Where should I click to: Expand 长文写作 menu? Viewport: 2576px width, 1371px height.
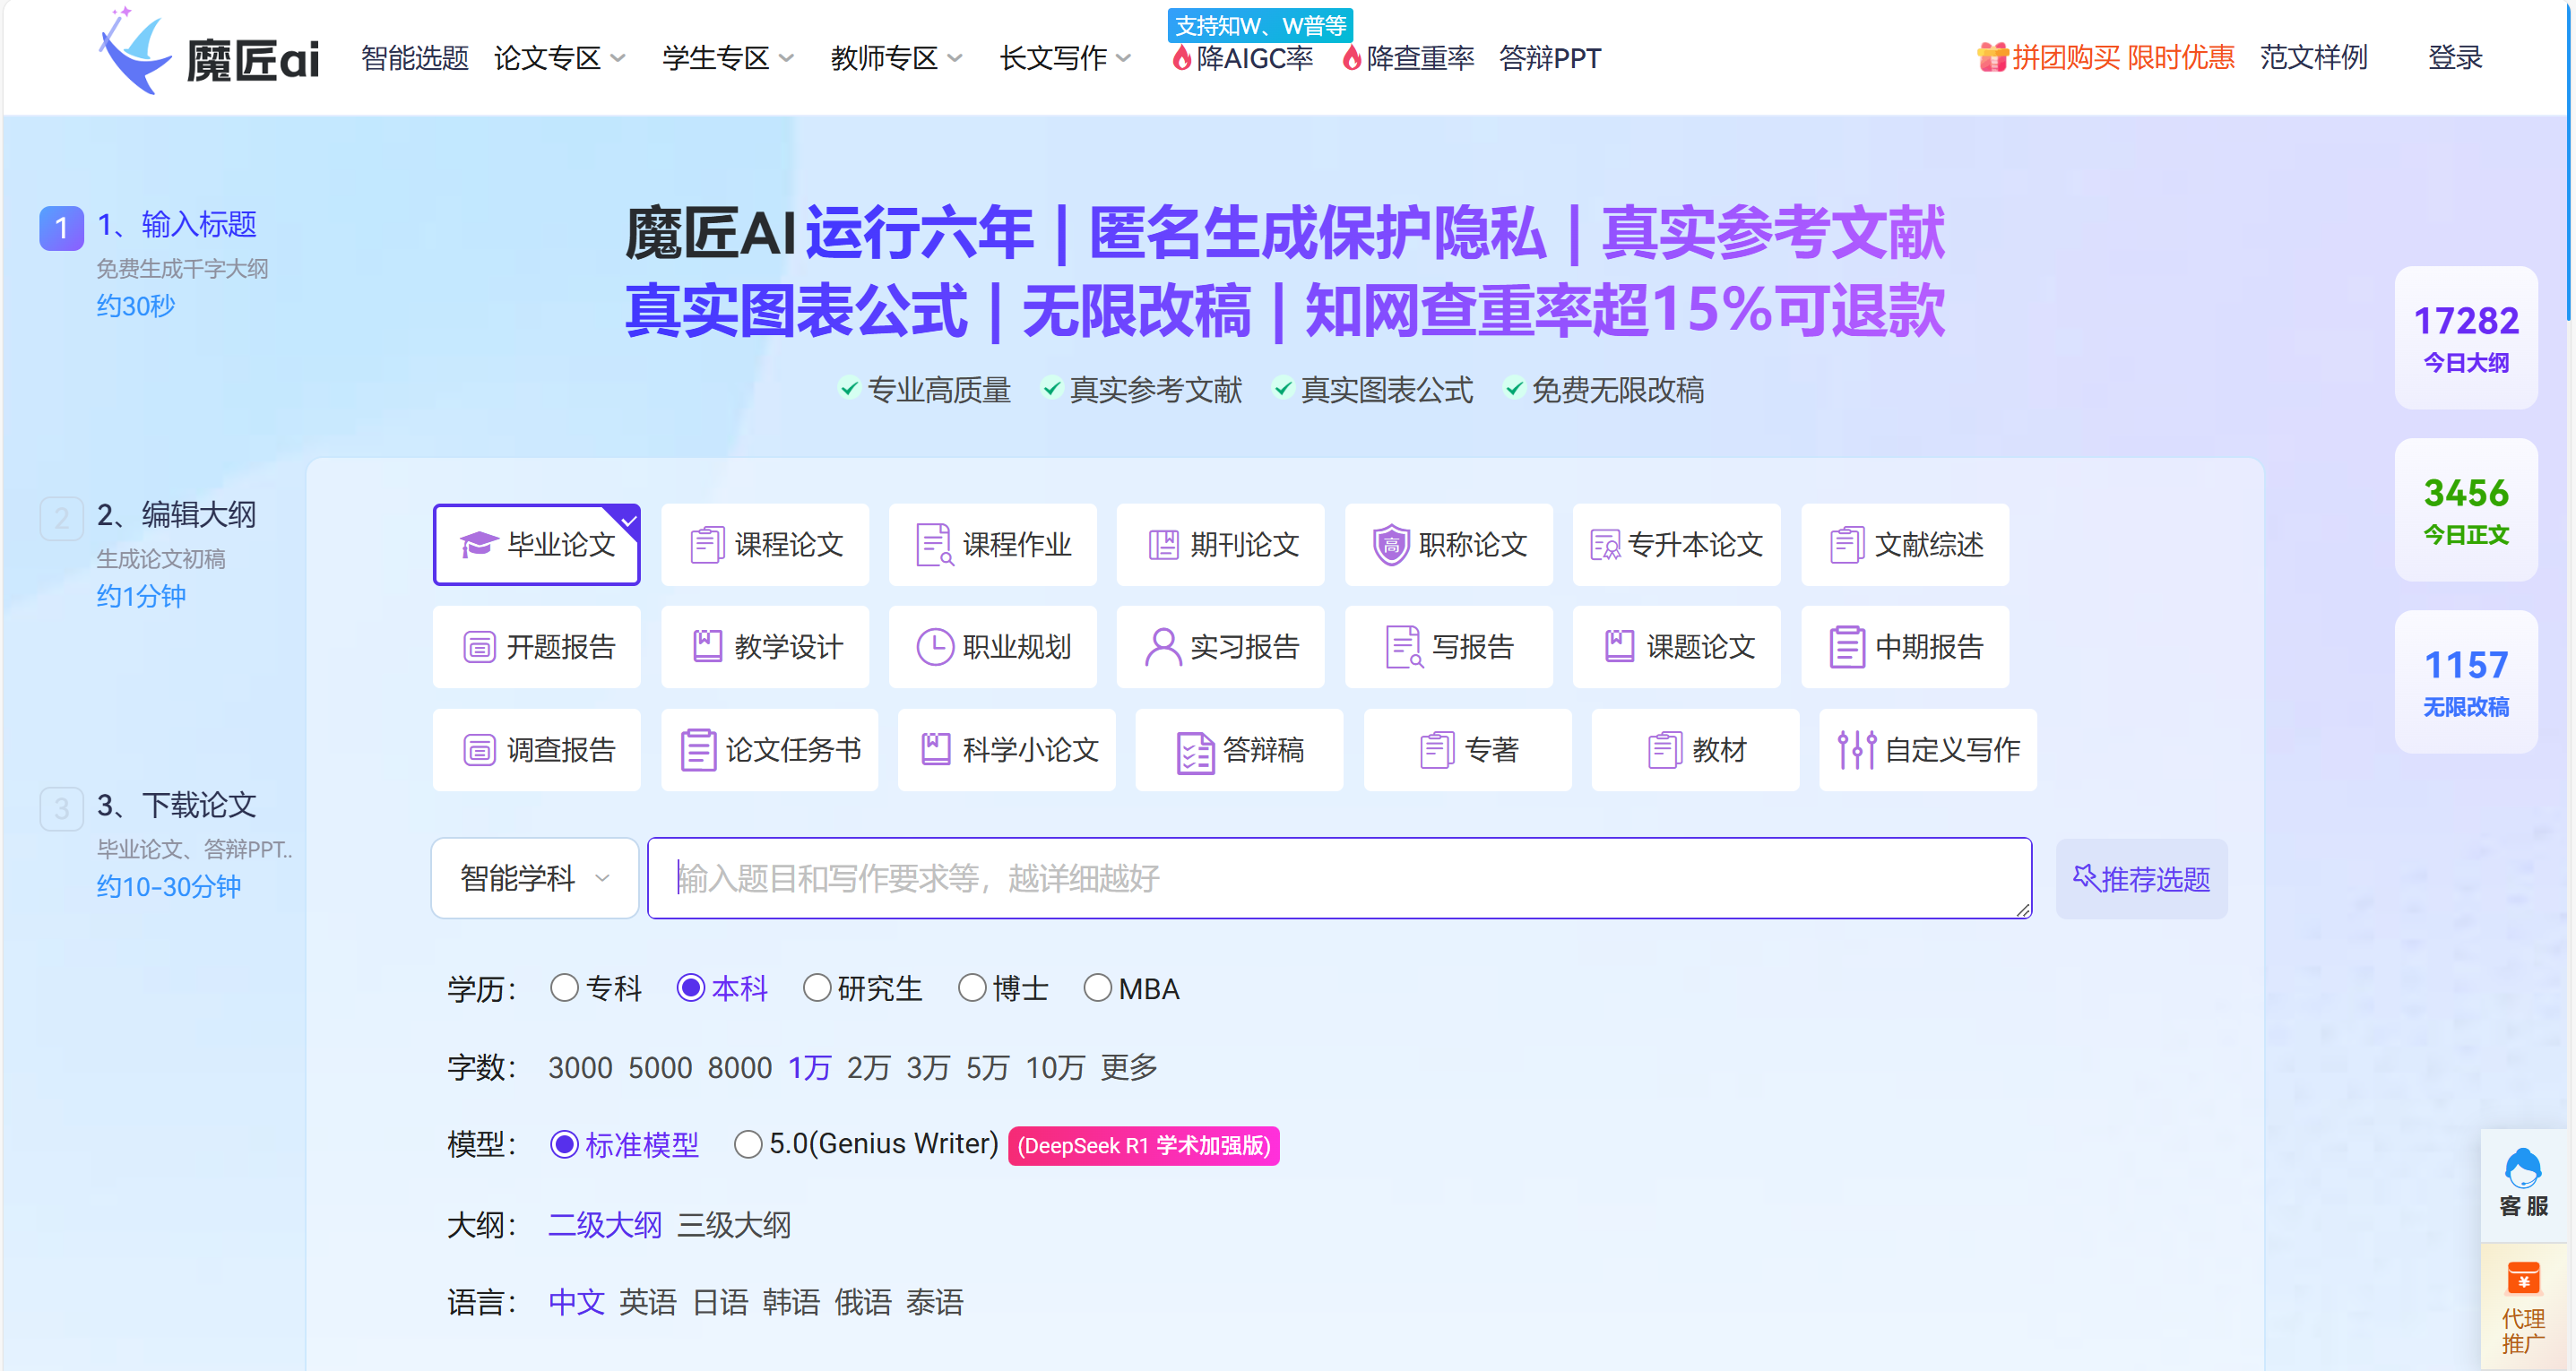click(1066, 58)
